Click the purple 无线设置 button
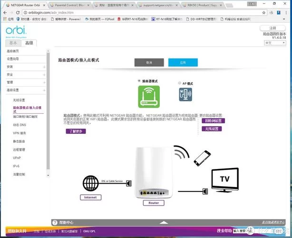The height and width of the screenshot is (238, 292). [x=212, y=129]
